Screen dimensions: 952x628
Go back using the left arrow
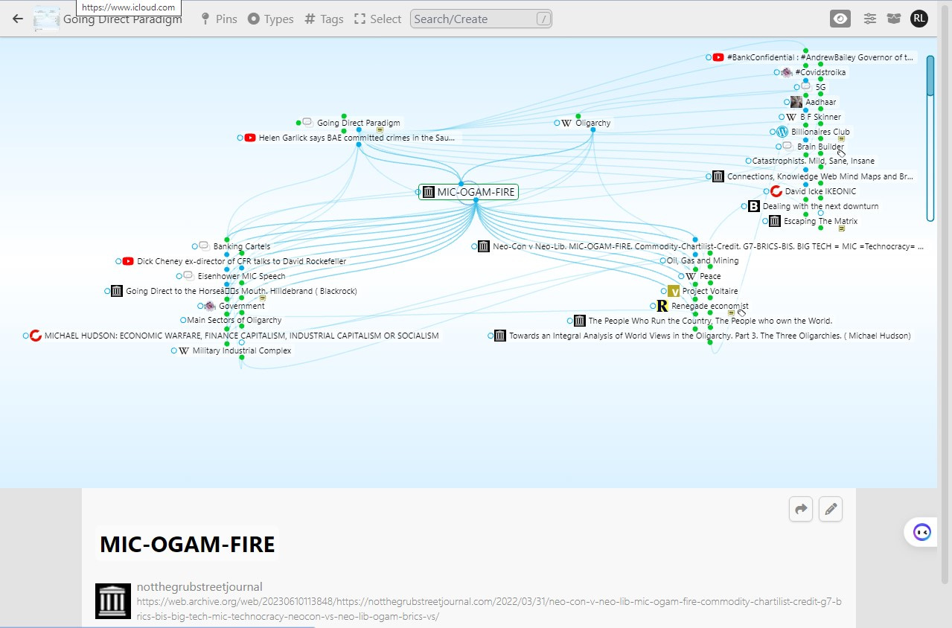pyautogui.click(x=18, y=19)
